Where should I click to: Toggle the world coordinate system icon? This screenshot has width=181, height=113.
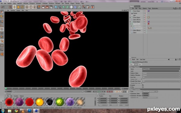(x=39, y=7)
